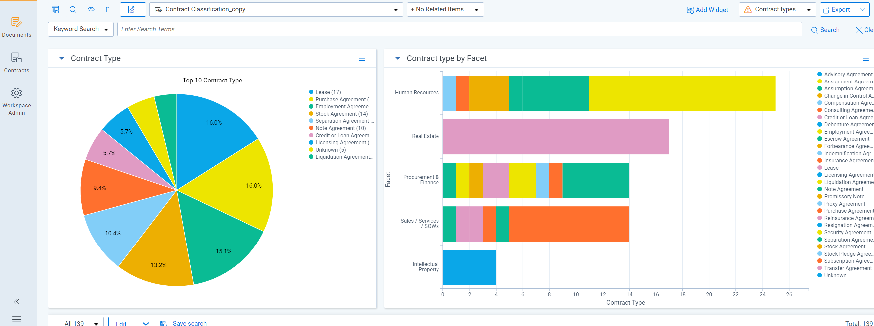The image size is (874, 326).
Task: Click the Export button
Action: coord(837,10)
